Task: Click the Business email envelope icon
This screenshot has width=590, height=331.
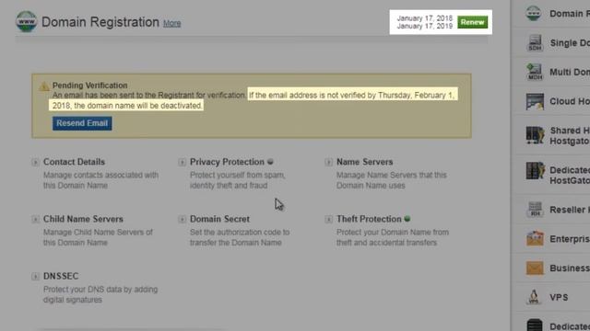Action: tap(535, 268)
